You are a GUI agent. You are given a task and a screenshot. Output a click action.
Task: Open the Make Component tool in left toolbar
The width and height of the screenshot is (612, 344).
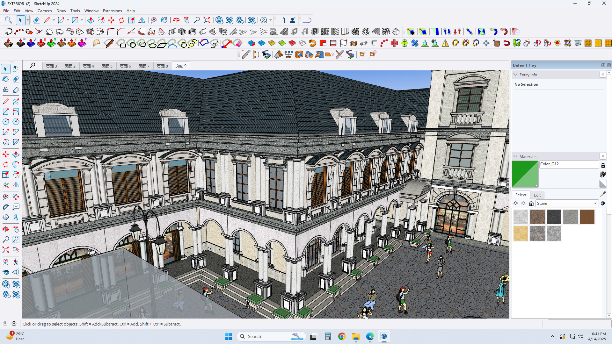coord(6,90)
